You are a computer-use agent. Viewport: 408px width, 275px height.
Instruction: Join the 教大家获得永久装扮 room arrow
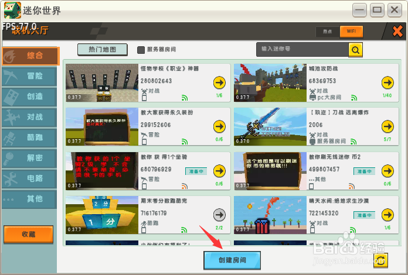[219, 126]
